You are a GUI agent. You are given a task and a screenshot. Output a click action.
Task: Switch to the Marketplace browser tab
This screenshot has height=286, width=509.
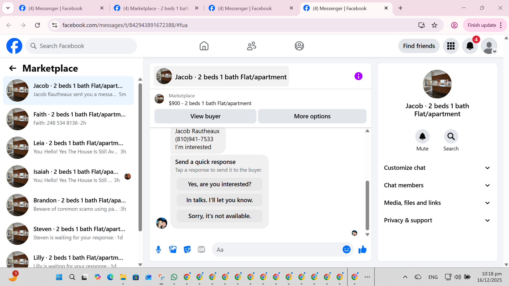[156, 8]
